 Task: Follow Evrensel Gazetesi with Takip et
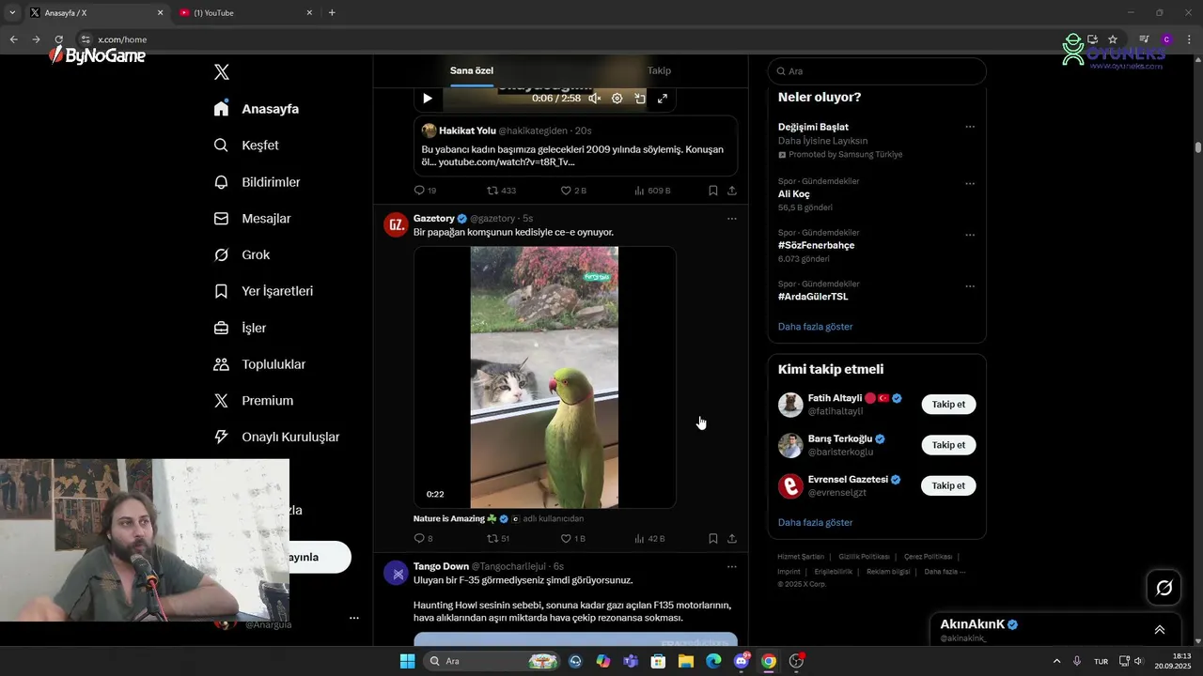(948, 485)
